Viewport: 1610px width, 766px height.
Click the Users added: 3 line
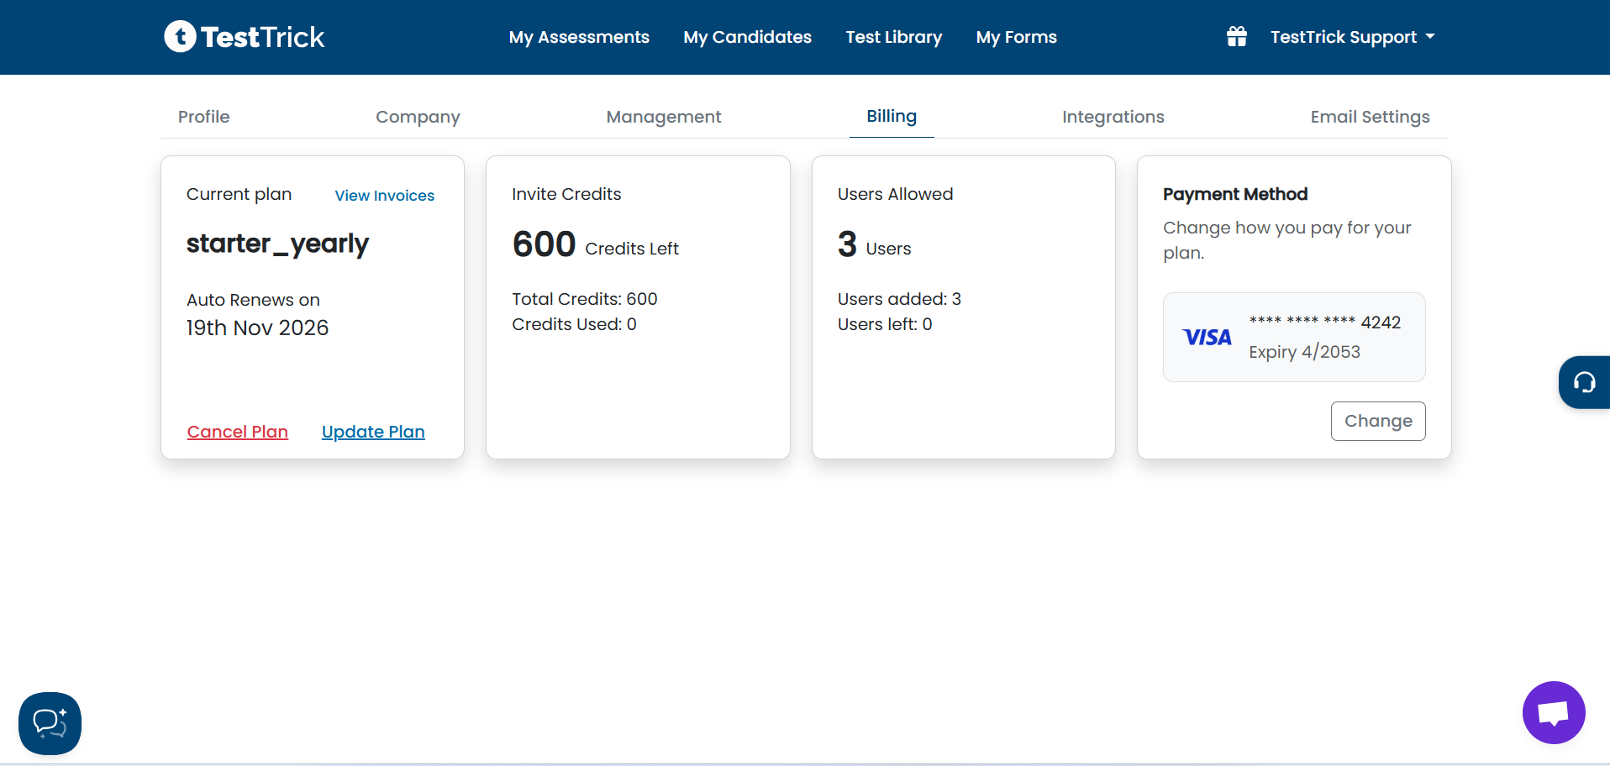[x=899, y=299]
